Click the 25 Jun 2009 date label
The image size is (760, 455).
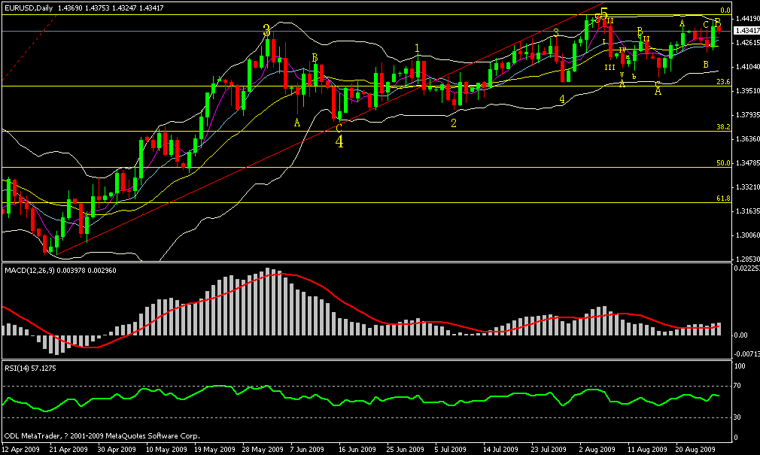(x=405, y=449)
